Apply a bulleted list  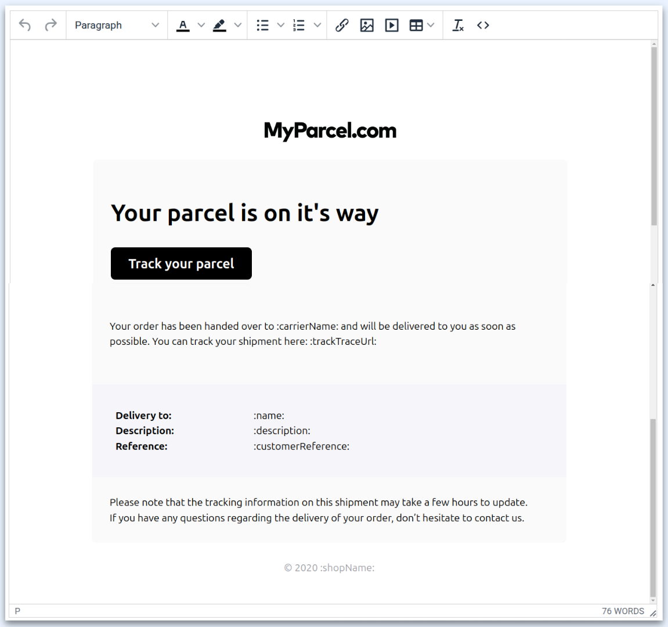coord(262,25)
